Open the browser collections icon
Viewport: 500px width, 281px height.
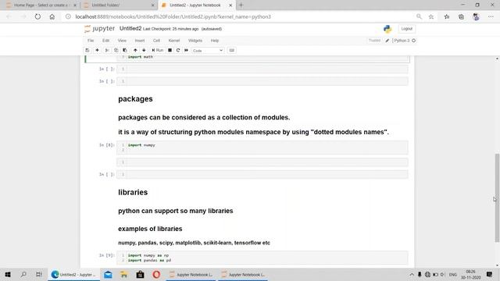point(461,16)
